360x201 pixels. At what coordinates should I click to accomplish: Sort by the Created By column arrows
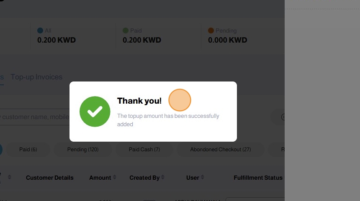163,178
